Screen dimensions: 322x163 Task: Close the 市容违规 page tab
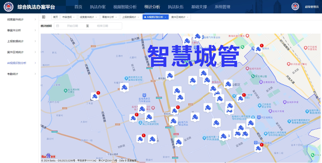click(x=74, y=17)
